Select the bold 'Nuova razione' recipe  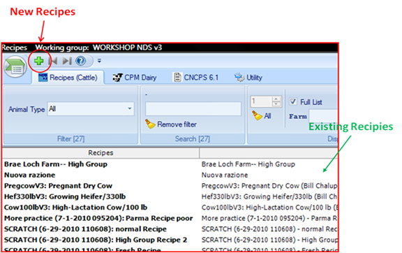pyautogui.click(x=30, y=175)
